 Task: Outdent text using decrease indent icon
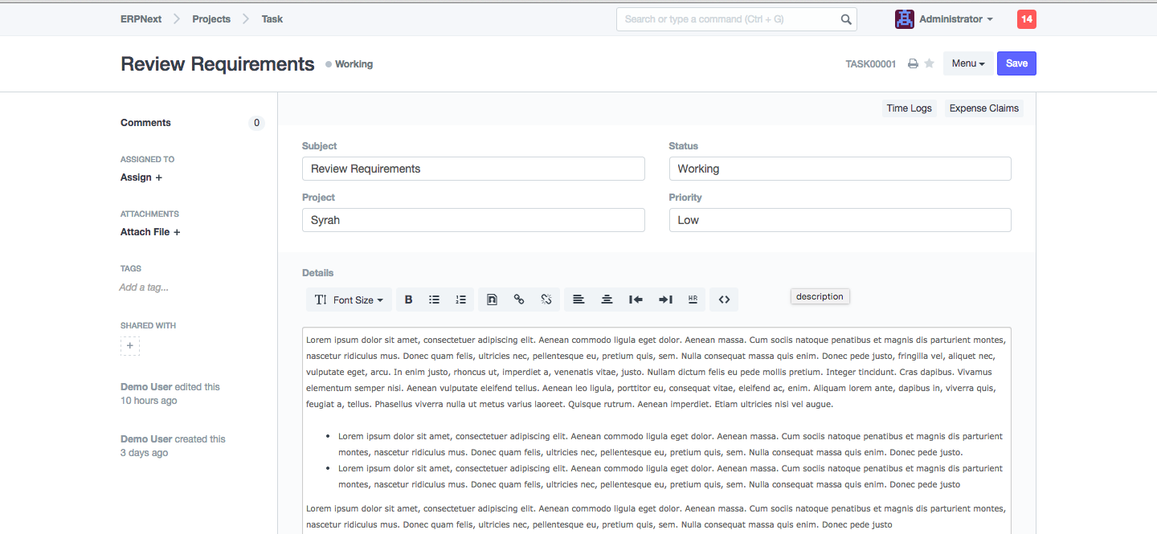(636, 300)
